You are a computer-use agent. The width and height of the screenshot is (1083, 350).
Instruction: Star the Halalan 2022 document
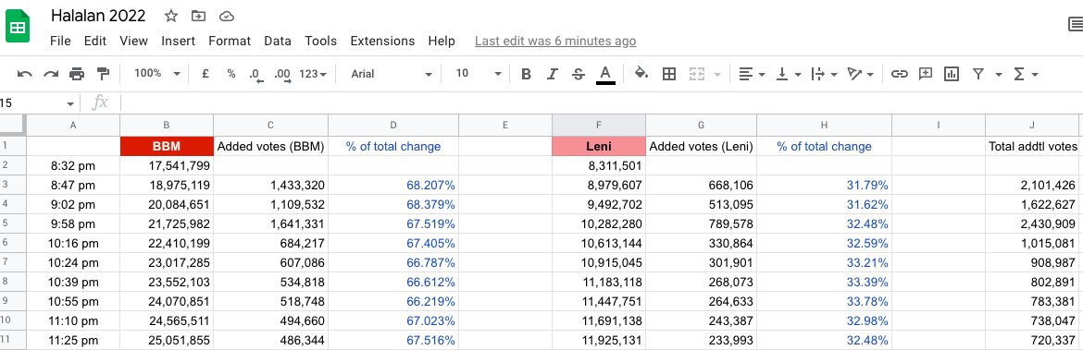tap(171, 16)
